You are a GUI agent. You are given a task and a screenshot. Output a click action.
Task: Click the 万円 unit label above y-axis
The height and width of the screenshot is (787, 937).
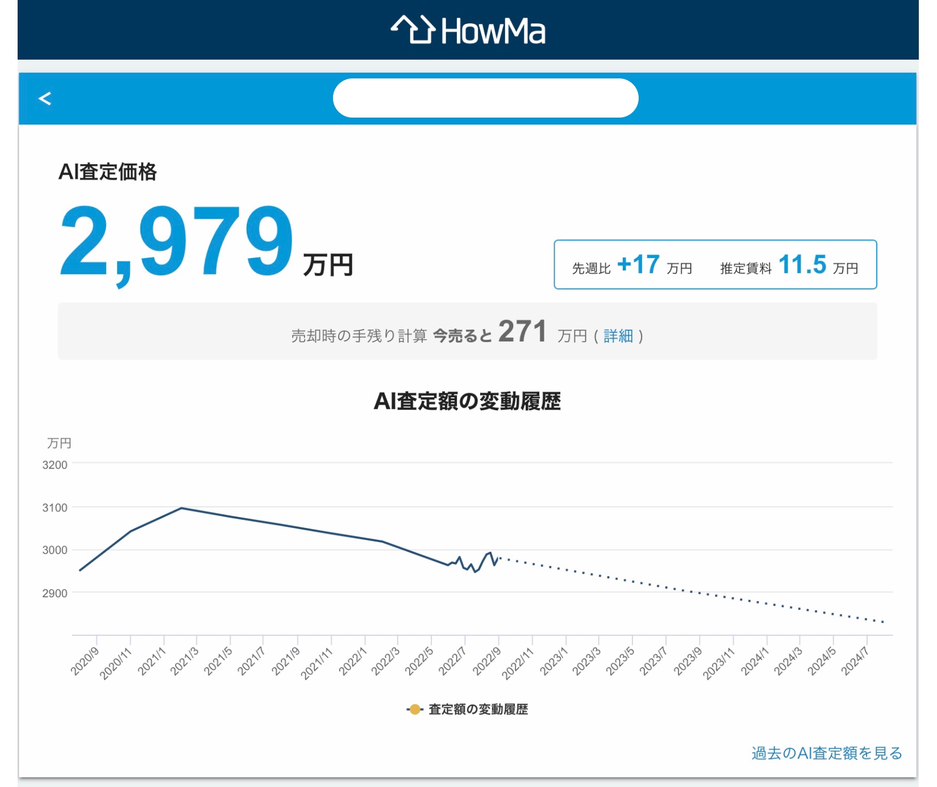[59, 443]
